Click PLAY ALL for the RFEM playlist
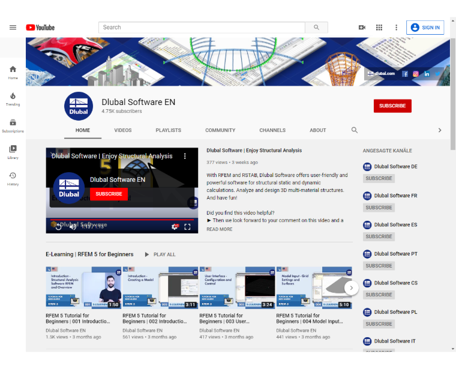 (160, 254)
